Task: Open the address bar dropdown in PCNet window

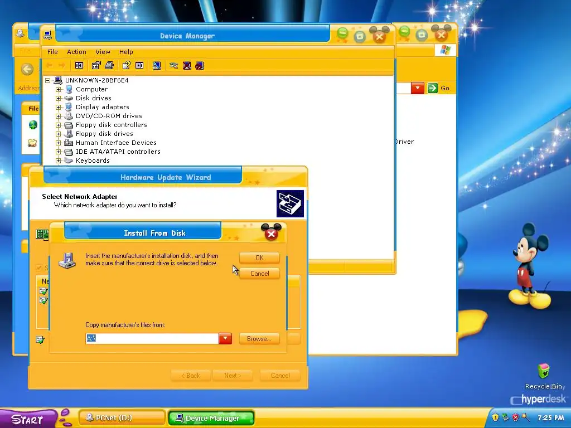Action: [x=417, y=87]
